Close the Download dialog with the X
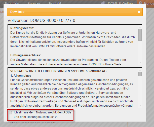Image resolution: width=154 pixels, height=127 pixels. pyautogui.click(x=139, y=12)
